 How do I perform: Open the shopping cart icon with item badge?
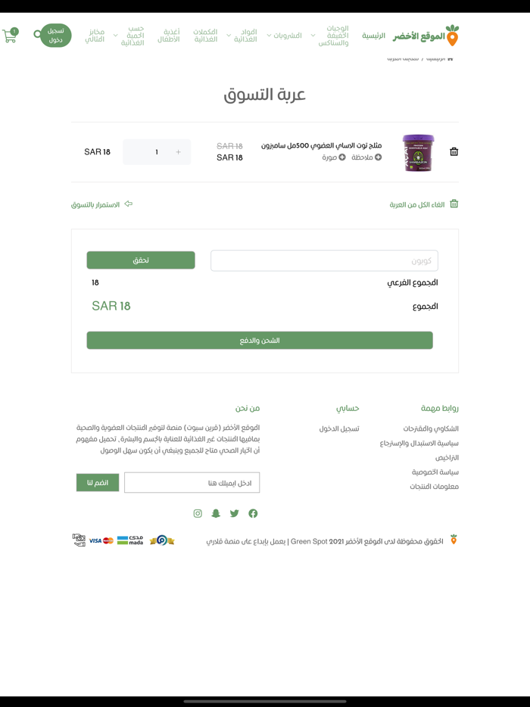(x=11, y=36)
